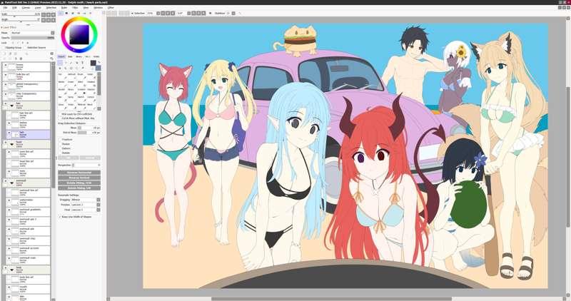571x301 pixels.
Task: Show the color wheel panel icon
Action: coord(60,13)
